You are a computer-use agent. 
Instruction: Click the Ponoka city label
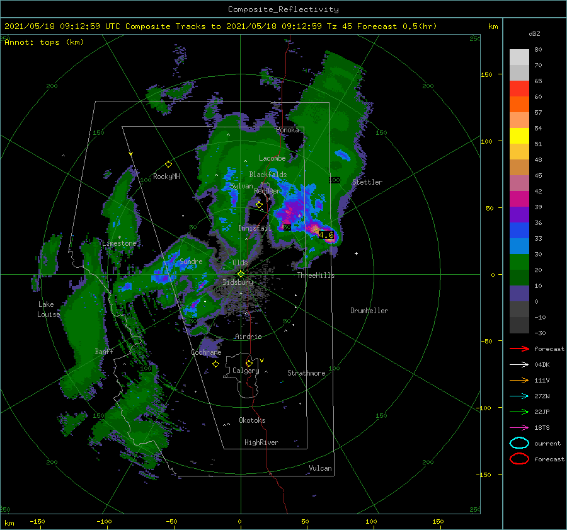tap(287, 130)
